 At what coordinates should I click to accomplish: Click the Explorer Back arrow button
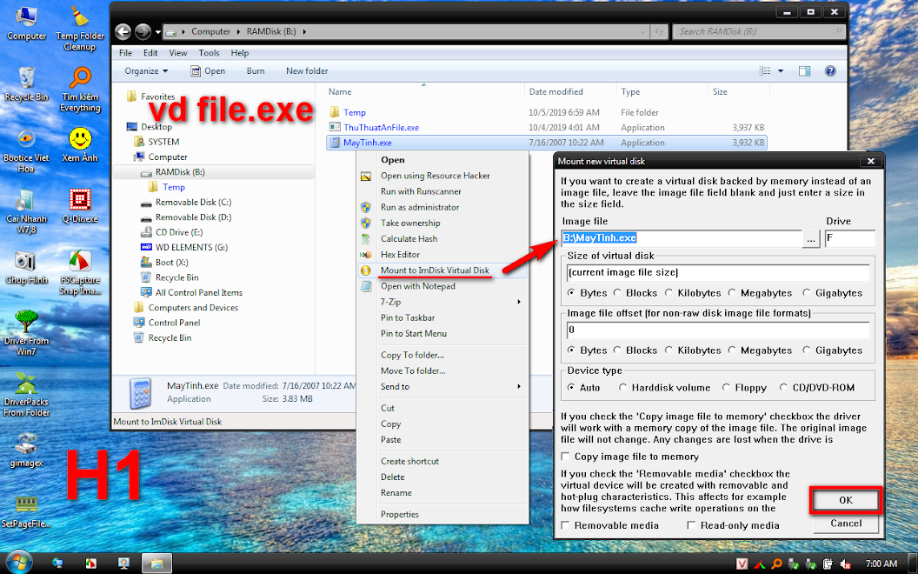coord(123,31)
